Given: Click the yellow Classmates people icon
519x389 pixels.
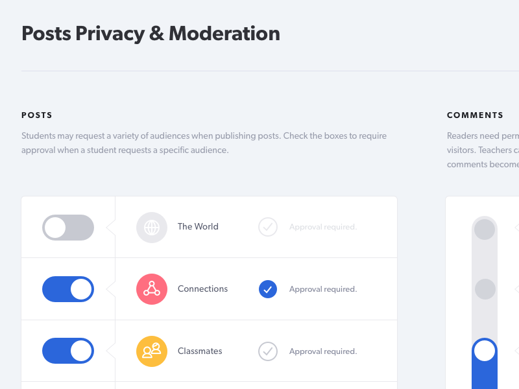Looking at the screenshot, I should 152,351.
